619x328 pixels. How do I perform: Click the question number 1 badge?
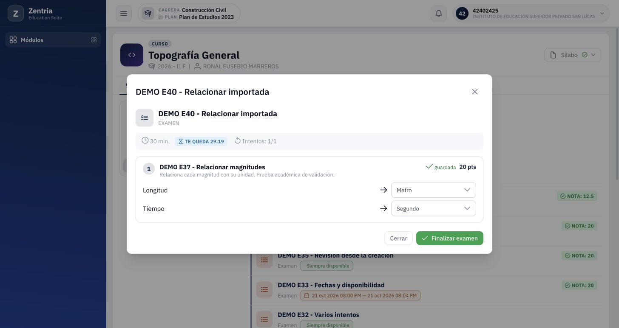tap(149, 169)
